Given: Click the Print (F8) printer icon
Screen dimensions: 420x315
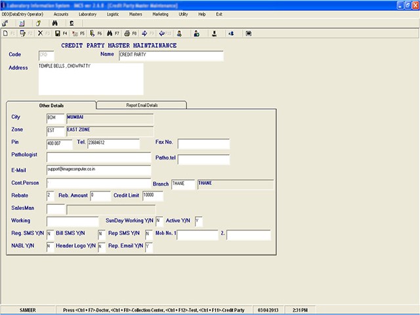Looking at the screenshot, I should tap(127, 33).
